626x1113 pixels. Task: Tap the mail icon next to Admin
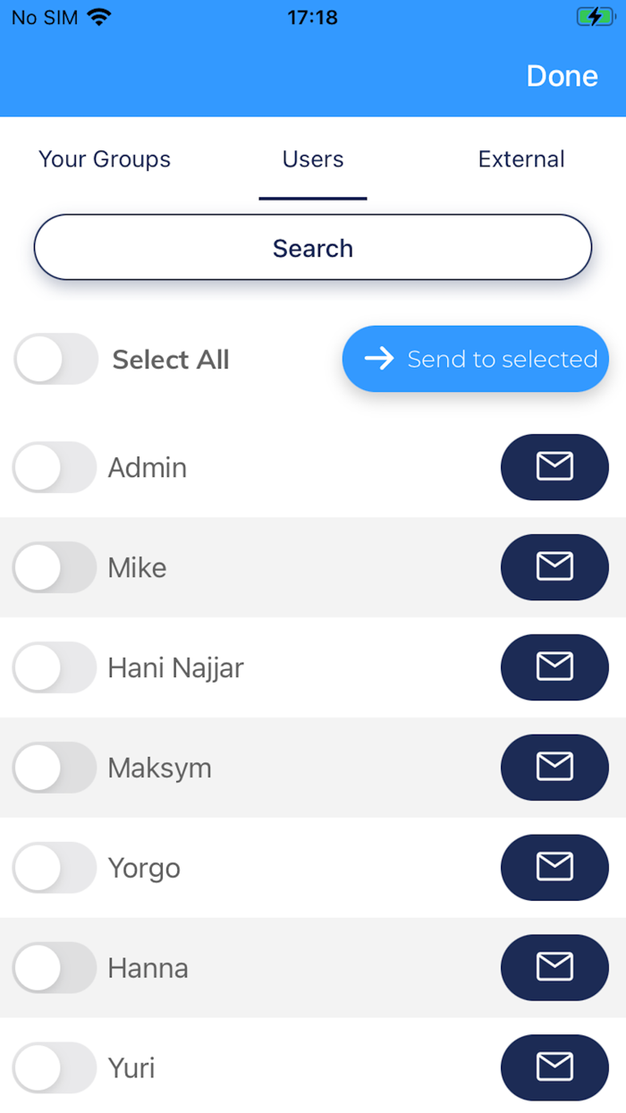[554, 467]
